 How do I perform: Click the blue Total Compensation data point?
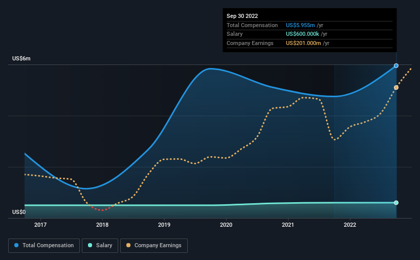(x=396, y=66)
